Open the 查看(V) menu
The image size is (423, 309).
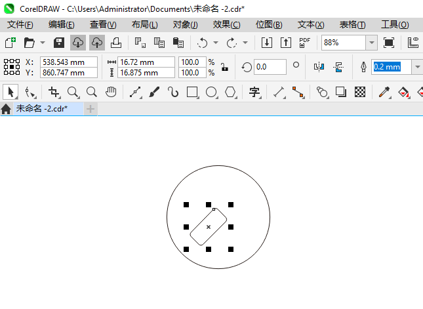click(103, 25)
